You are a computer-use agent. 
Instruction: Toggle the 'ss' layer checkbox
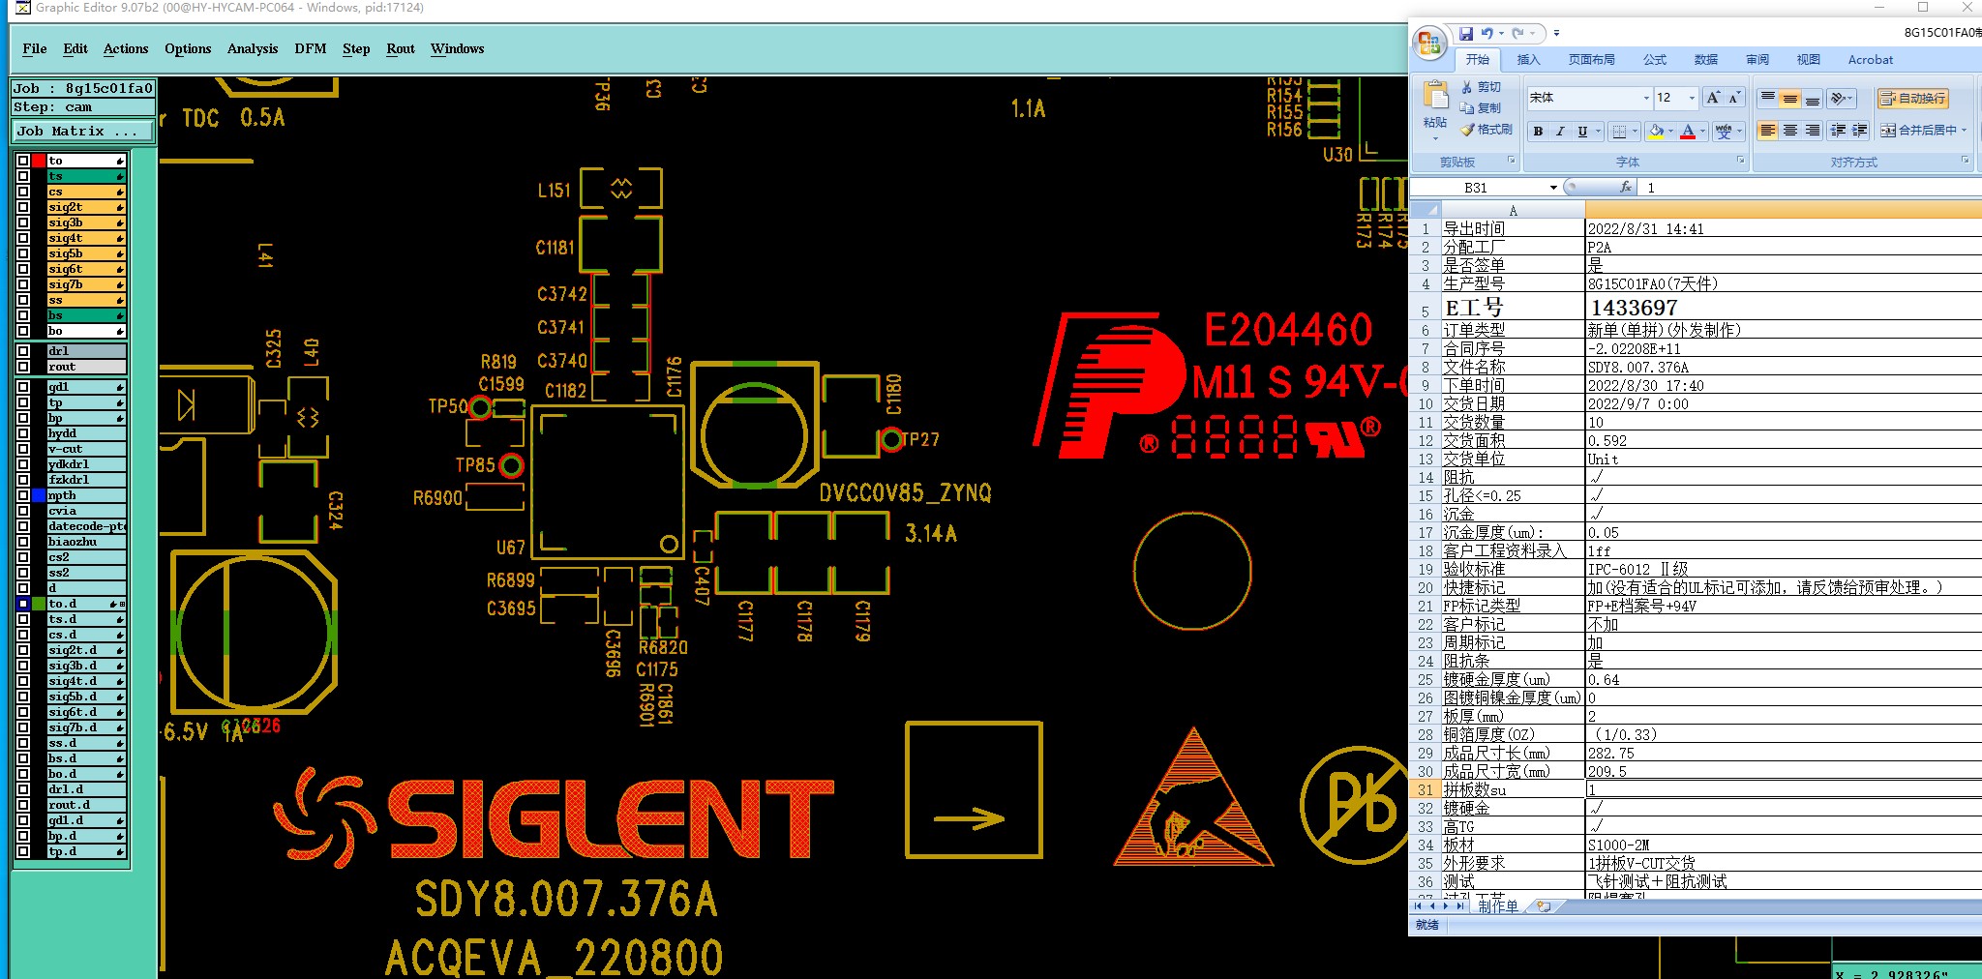(x=23, y=300)
